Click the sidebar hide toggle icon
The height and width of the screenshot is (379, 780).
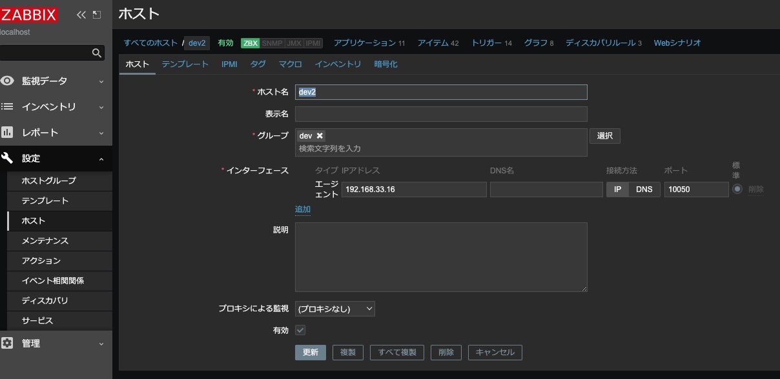click(x=97, y=14)
